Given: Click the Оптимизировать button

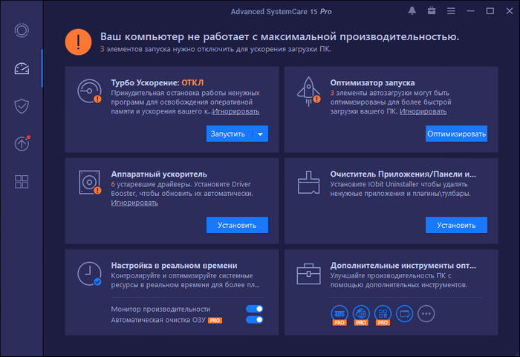Looking at the screenshot, I should 456,134.
